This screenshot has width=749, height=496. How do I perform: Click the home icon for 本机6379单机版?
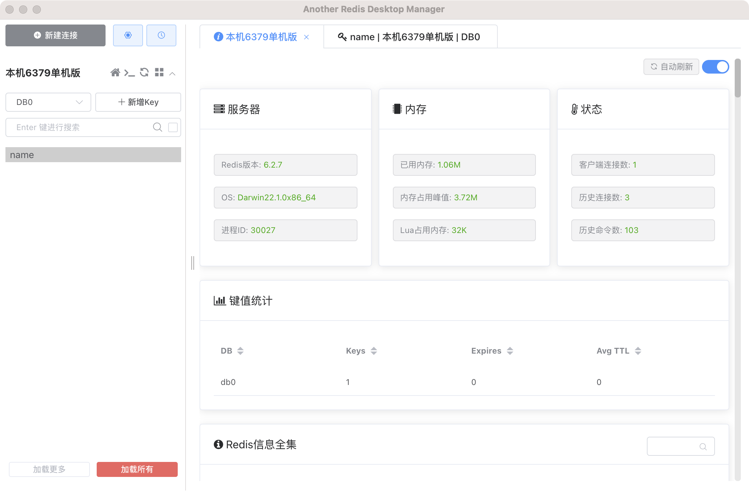point(115,73)
